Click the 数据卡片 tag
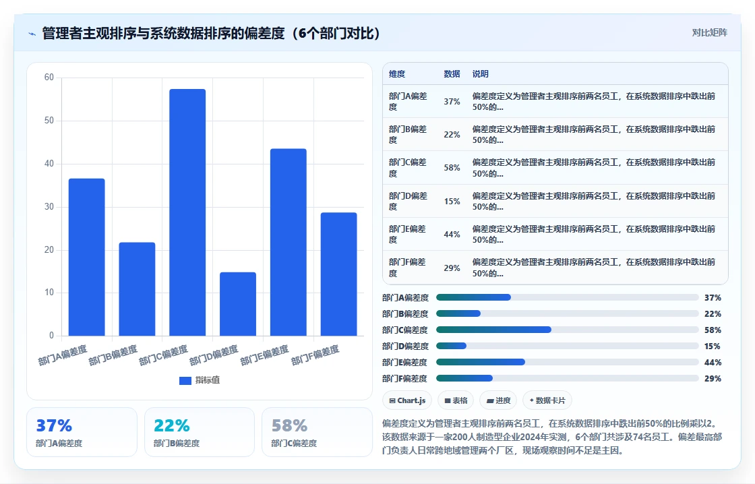Viewport: 755px width, 484px height. [547, 400]
